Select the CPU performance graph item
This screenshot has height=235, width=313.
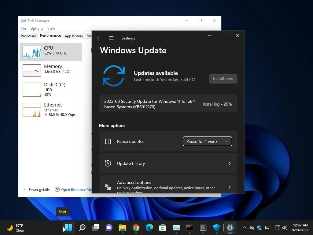click(51, 52)
